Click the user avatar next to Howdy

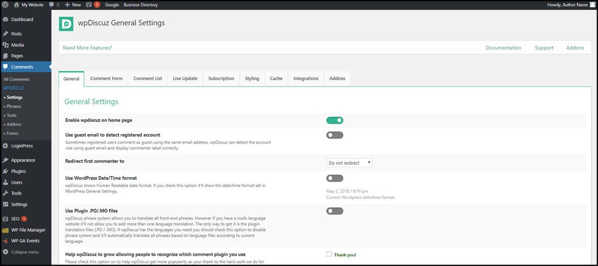pos(592,5)
